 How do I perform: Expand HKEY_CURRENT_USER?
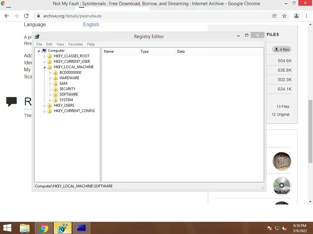coord(44,62)
